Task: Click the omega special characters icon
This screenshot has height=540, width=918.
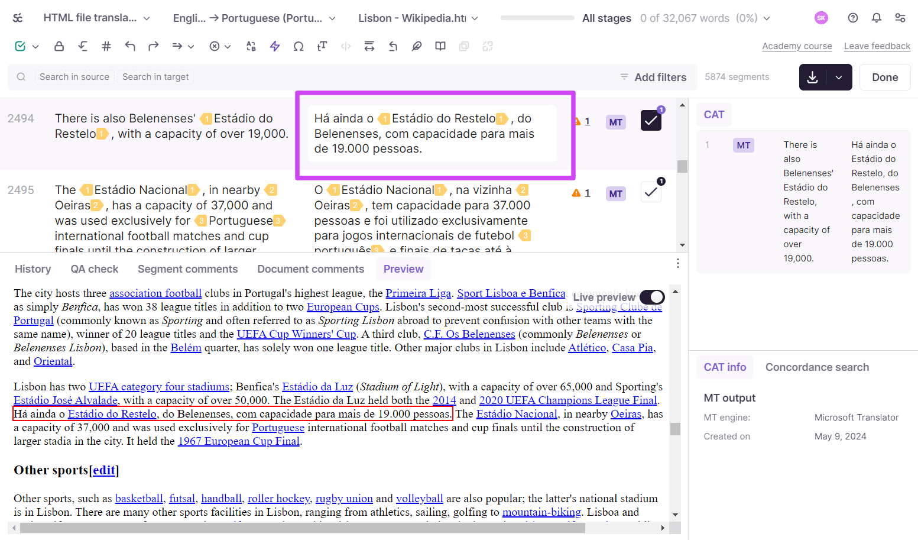Action: (299, 46)
